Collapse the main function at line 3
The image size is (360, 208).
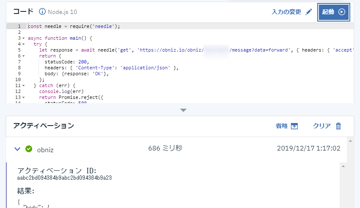click(23, 38)
